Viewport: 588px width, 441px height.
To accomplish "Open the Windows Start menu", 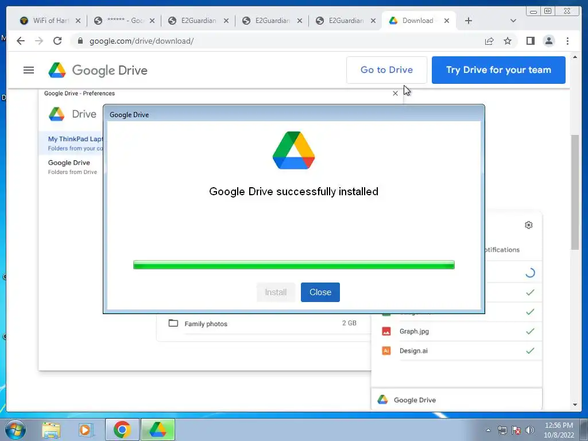I will [15, 430].
